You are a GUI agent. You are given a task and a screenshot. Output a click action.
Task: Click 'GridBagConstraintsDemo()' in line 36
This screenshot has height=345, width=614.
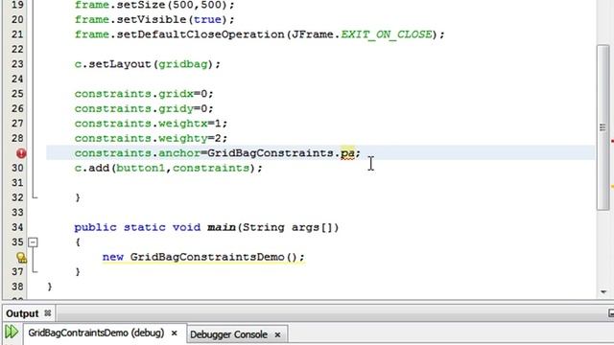coord(214,257)
